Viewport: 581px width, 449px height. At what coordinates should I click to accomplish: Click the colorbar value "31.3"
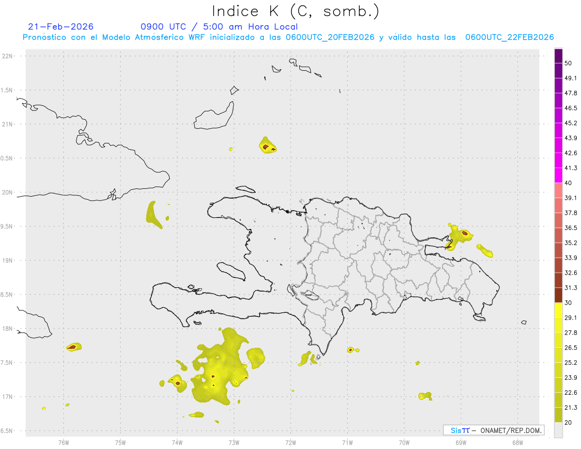[571, 288]
